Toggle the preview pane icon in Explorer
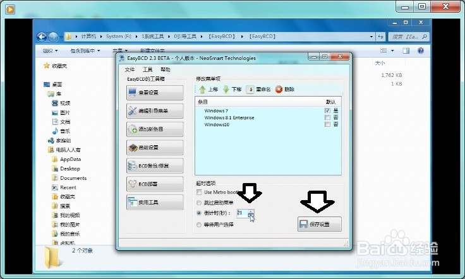Image resolution: width=465 pixels, height=279 pixels. pyautogui.click(x=406, y=50)
